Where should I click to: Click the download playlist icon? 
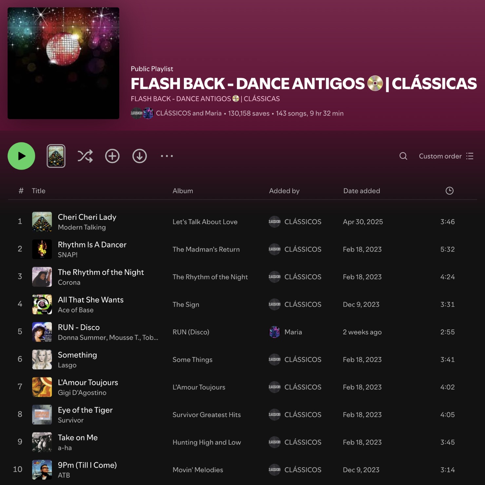[x=139, y=156]
